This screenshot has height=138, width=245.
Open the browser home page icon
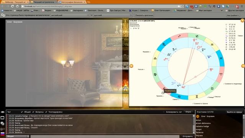pyautogui.click(x=17, y=6)
